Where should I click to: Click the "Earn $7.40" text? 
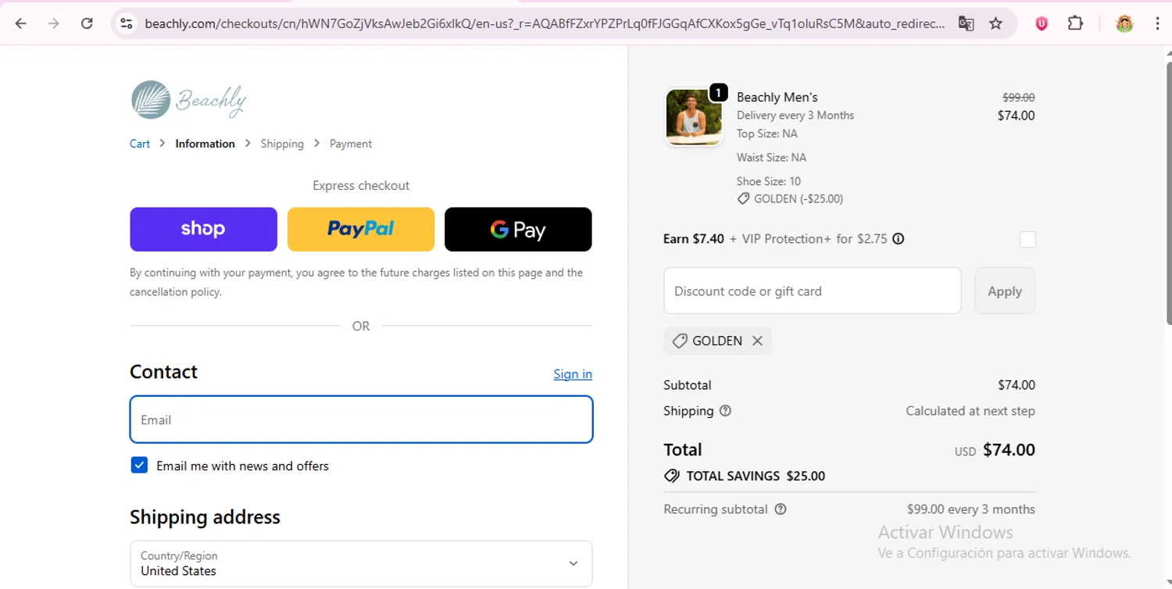click(694, 239)
